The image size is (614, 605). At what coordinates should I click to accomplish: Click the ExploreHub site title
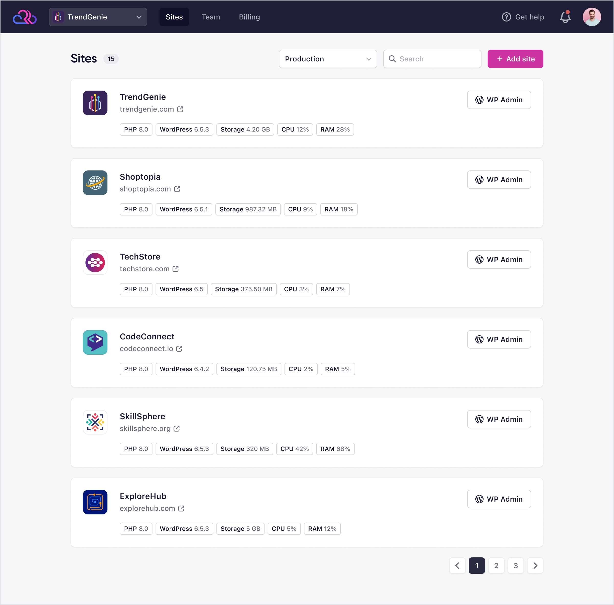coord(142,496)
